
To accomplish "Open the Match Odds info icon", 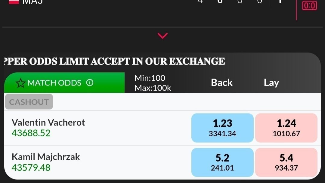I will tap(90, 83).
